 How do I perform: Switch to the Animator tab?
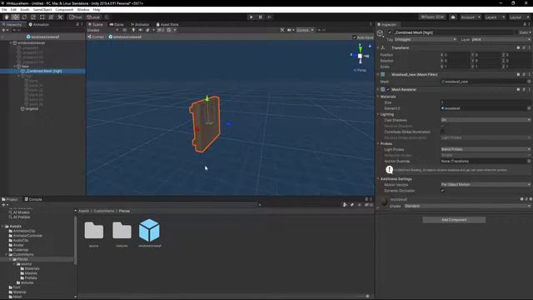(140, 24)
